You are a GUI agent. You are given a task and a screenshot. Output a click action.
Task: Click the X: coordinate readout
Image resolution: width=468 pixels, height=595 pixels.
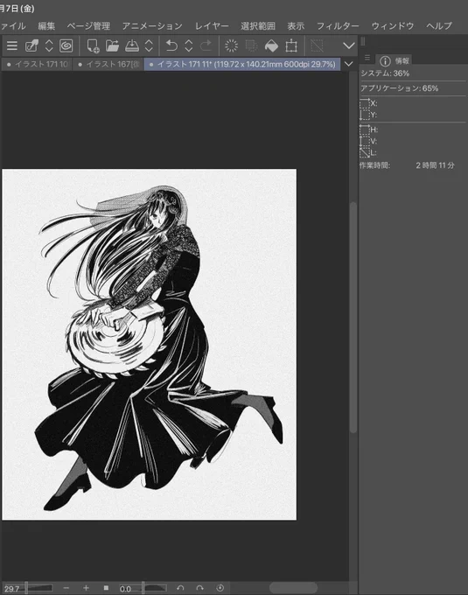click(368, 103)
